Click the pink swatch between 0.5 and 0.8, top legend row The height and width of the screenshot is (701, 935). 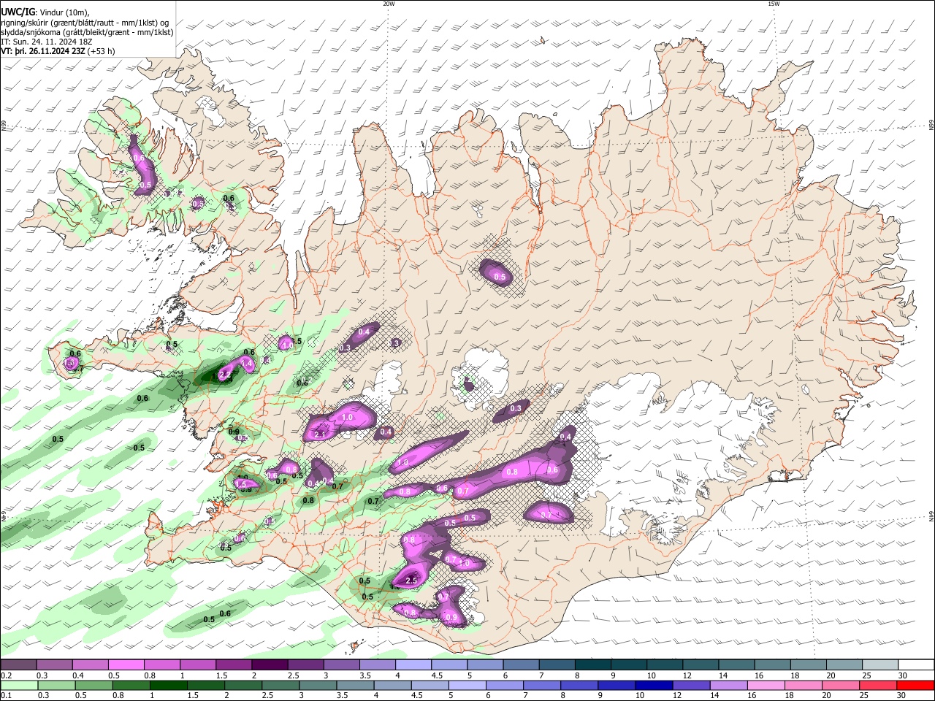(x=126, y=665)
